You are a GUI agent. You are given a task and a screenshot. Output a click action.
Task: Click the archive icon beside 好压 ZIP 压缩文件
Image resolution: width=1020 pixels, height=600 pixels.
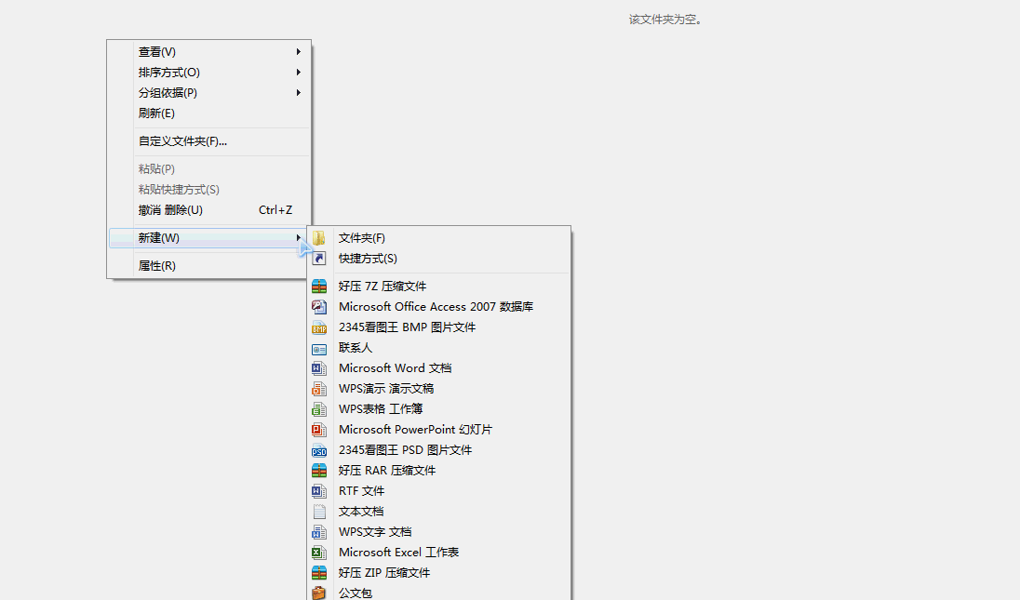click(x=318, y=573)
